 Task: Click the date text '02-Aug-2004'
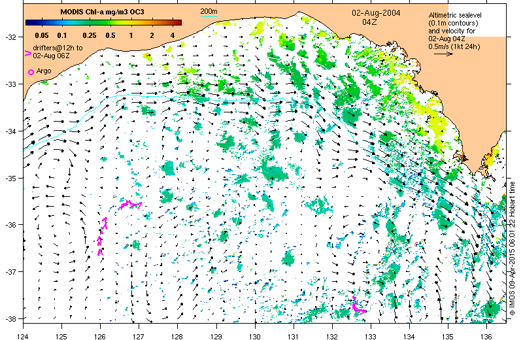pos(376,13)
